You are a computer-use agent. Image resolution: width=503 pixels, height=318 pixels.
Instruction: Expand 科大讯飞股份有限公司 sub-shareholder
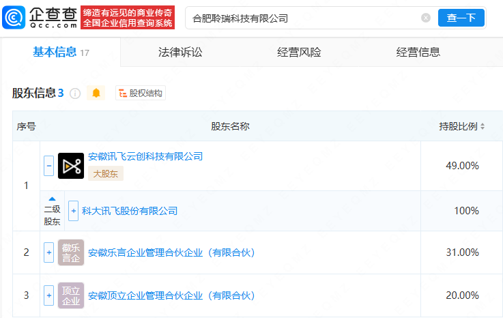pyautogui.click(x=74, y=211)
